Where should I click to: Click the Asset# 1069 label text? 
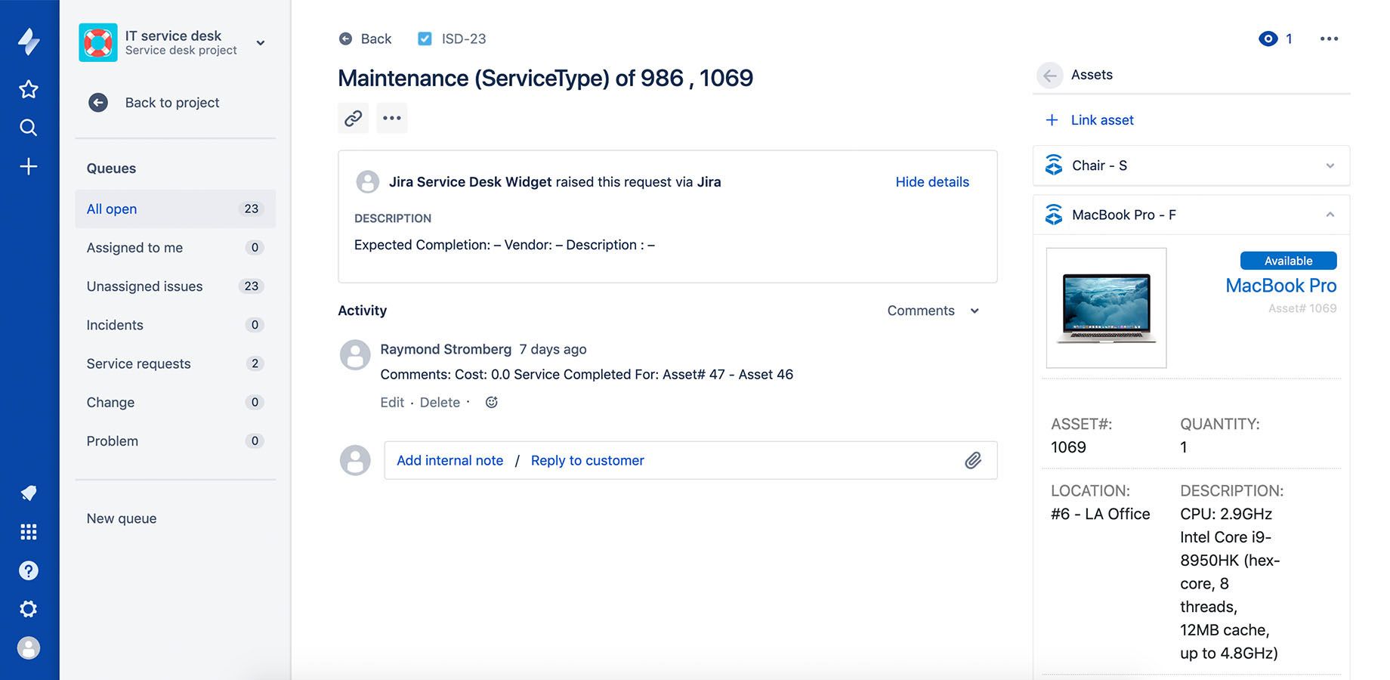pos(1302,308)
